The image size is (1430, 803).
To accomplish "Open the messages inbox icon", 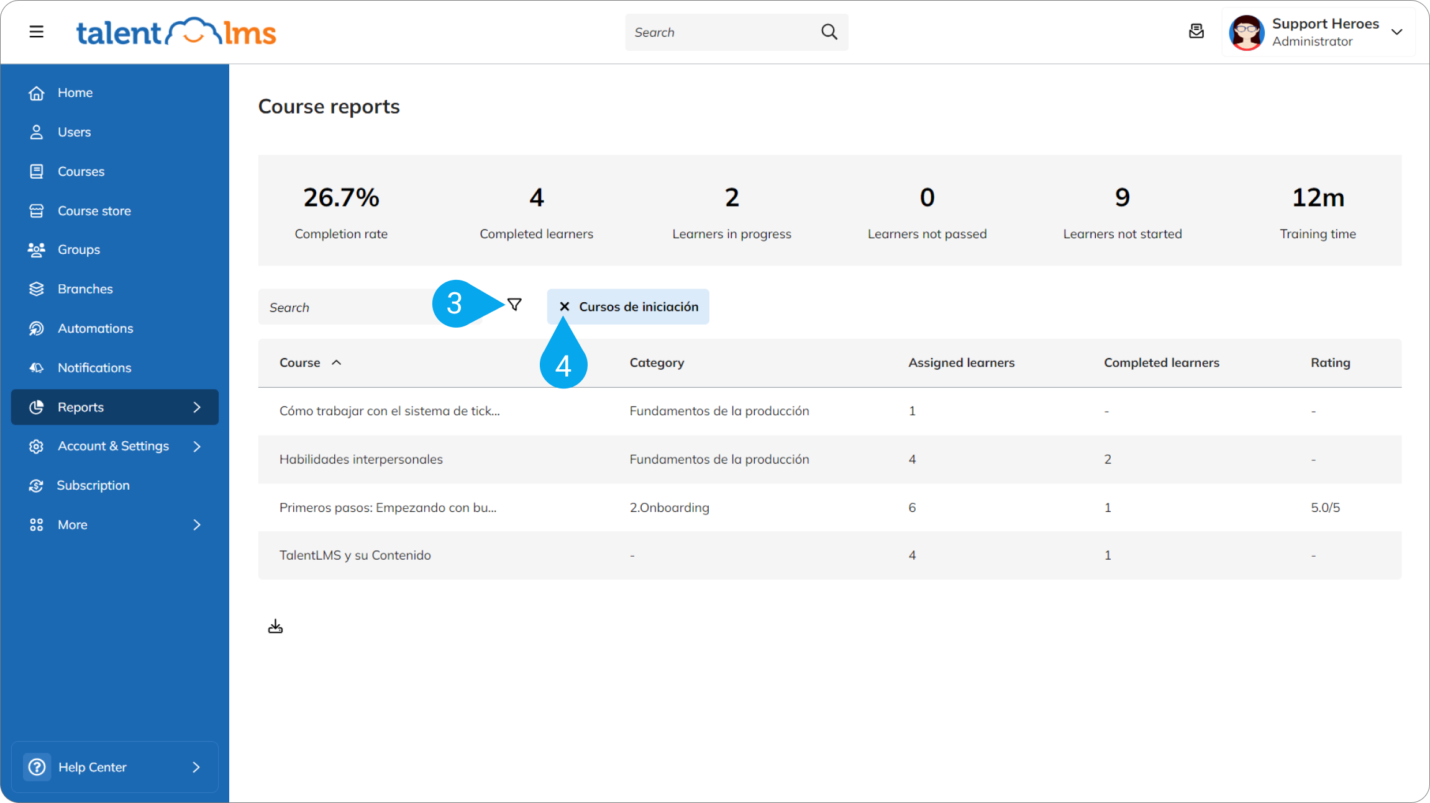I will [1196, 31].
